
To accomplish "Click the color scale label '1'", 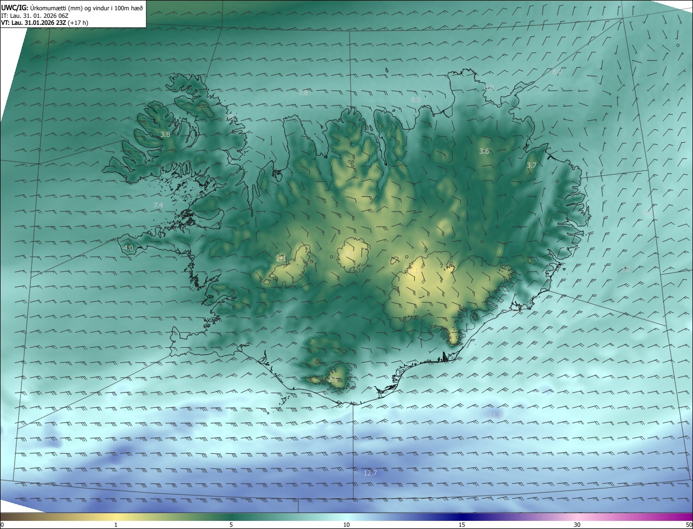I will pyautogui.click(x=116, y=525).
